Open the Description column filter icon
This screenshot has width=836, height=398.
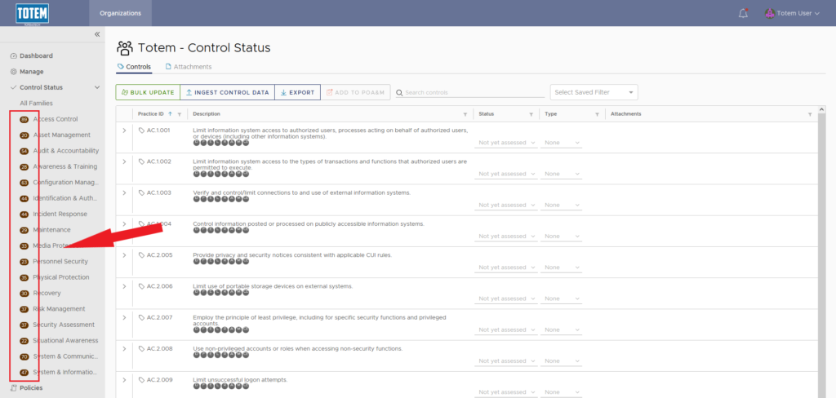[465, 114]
